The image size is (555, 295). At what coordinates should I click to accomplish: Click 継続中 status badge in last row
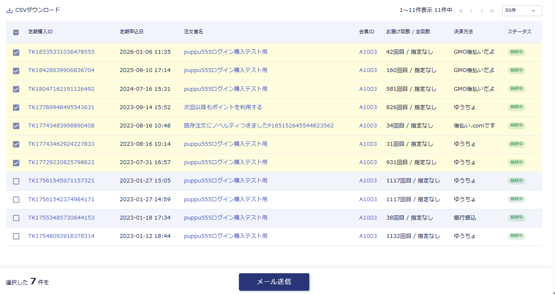click(516, 236)
